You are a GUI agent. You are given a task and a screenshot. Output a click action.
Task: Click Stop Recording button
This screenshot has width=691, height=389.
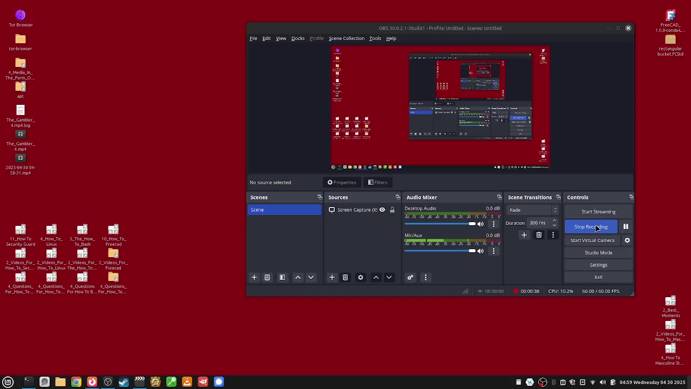point(591,227)
